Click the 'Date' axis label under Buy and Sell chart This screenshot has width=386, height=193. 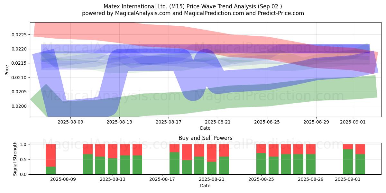[x=205, y=186]
